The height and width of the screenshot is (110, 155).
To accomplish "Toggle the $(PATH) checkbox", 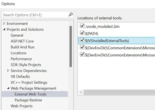I will [x=82, y=33].
